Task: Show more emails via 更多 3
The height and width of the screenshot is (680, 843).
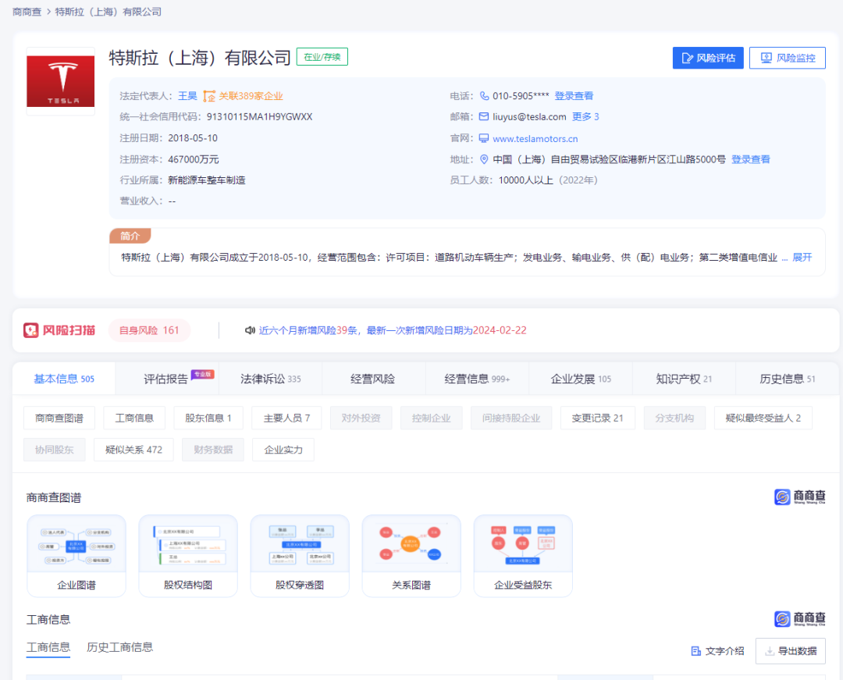Action: coord(585,117)
